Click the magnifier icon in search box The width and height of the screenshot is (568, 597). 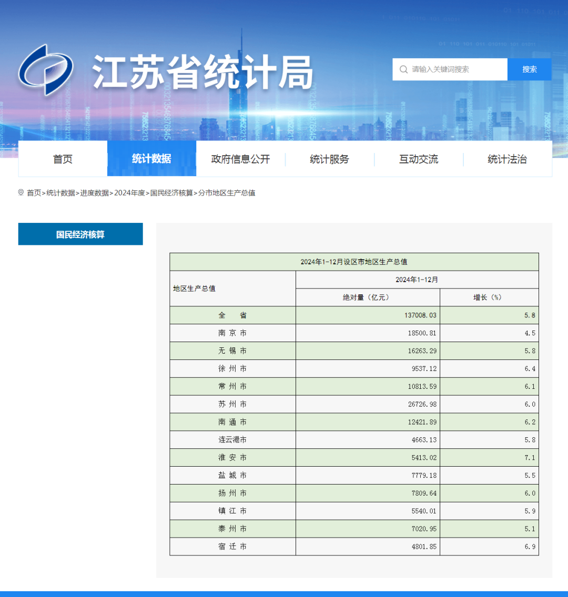tap(403, 69)
